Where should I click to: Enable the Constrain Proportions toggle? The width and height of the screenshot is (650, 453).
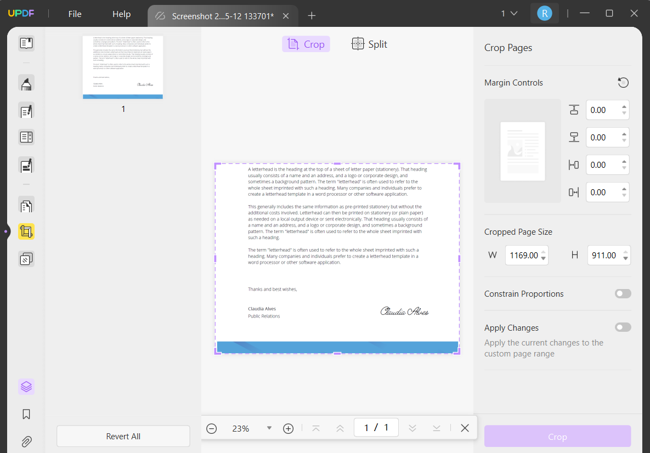pos(623,293)
